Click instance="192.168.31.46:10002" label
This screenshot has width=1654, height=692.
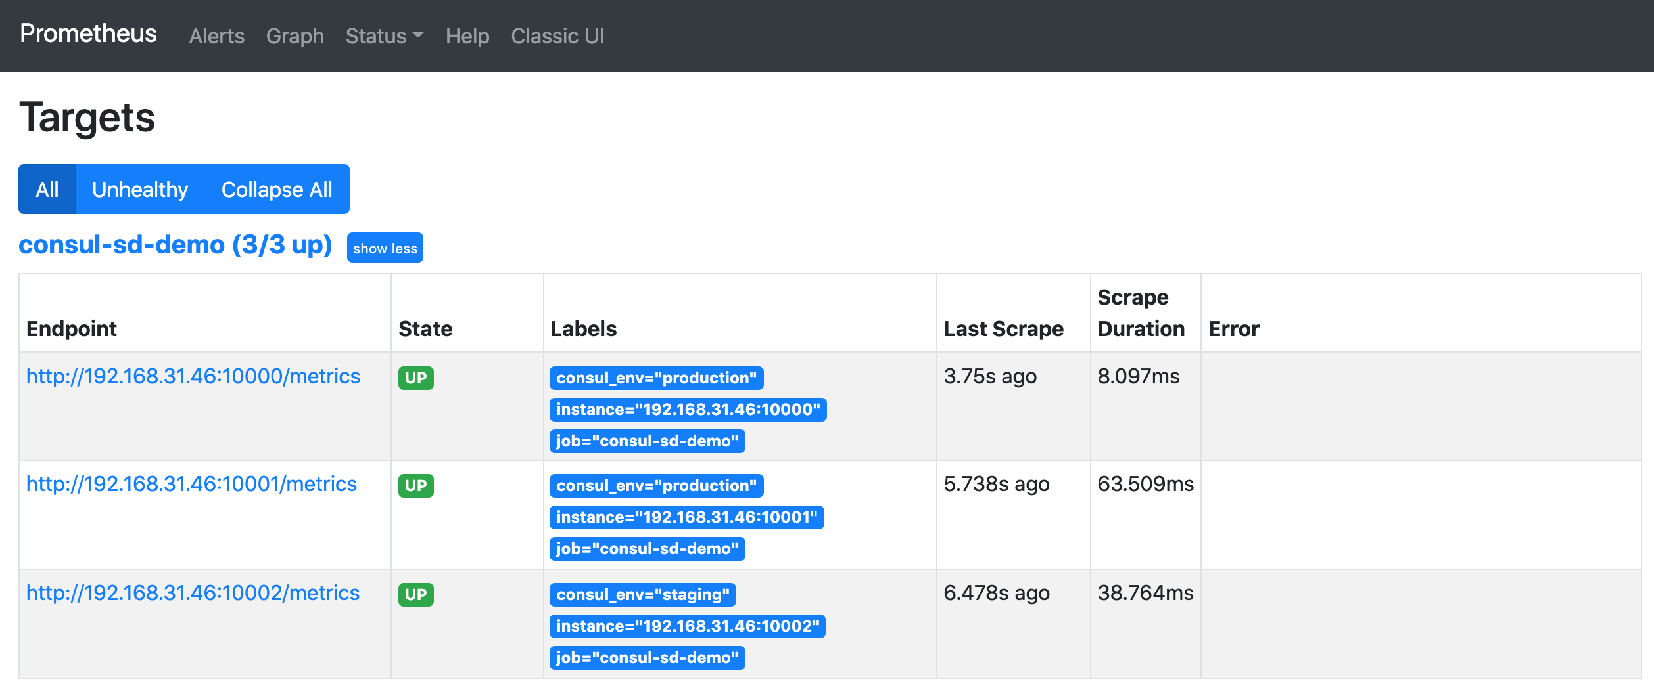[688, 626]
